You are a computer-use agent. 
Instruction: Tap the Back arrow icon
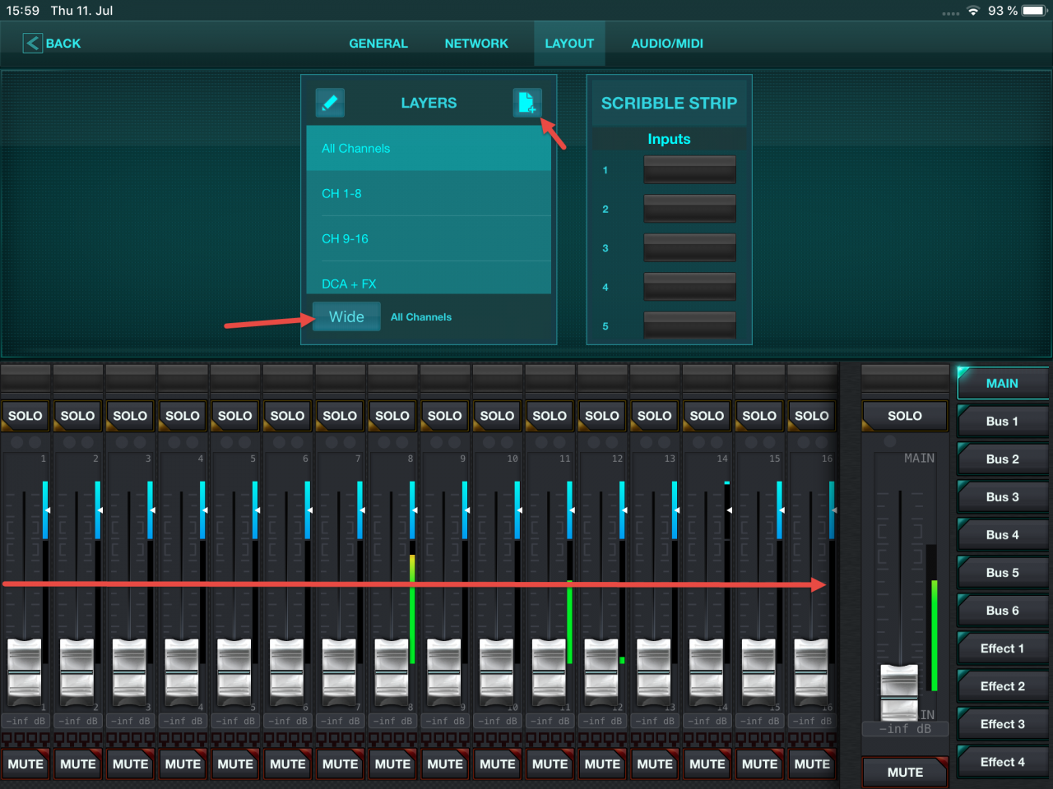32,44
